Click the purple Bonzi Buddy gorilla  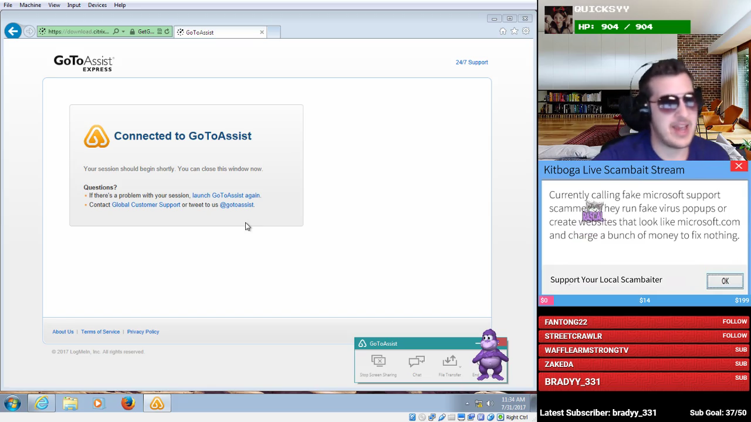[x=489, y=355]
